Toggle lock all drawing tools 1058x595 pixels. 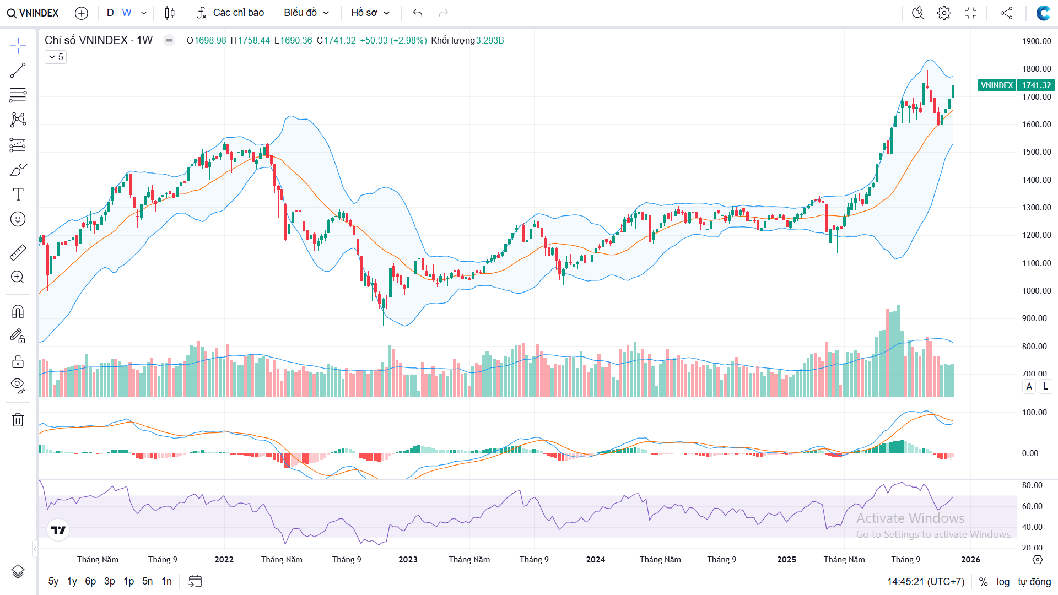coord(18,361)
